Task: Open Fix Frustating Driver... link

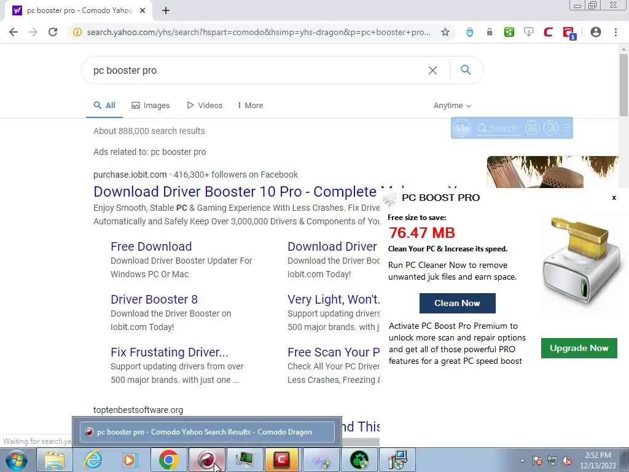Action: point(170,352)
